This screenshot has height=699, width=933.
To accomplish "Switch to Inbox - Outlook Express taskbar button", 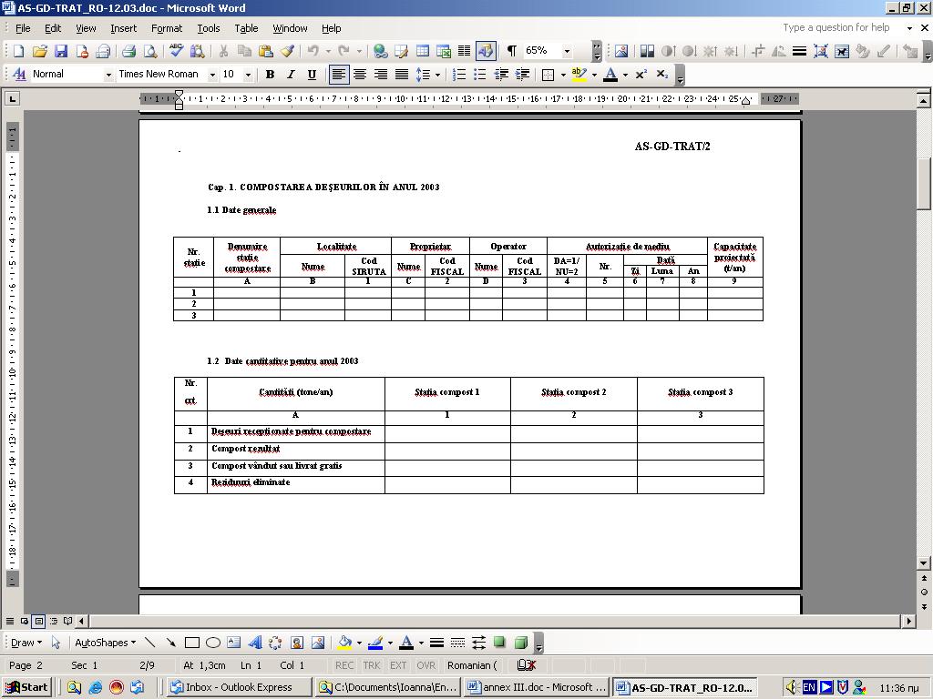I will coord(240,688).
